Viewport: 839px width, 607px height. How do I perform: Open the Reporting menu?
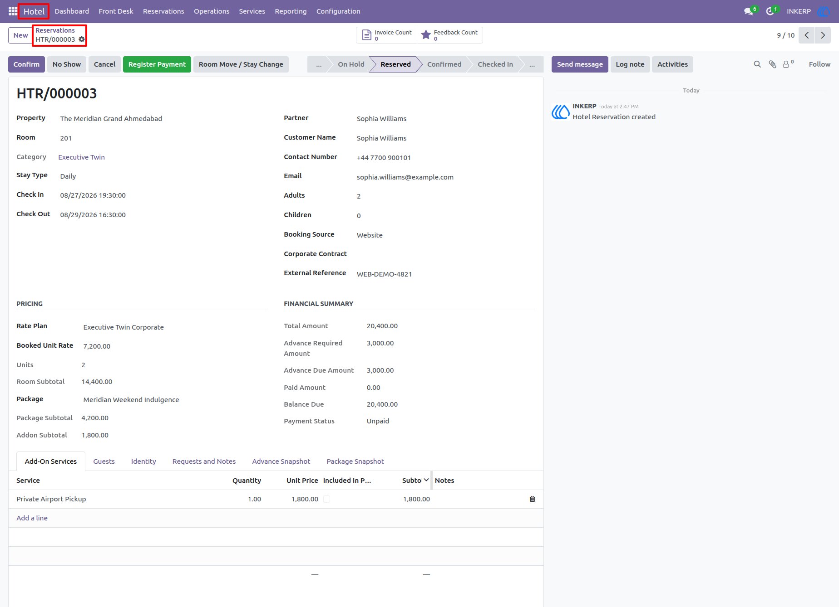point(291,11)
